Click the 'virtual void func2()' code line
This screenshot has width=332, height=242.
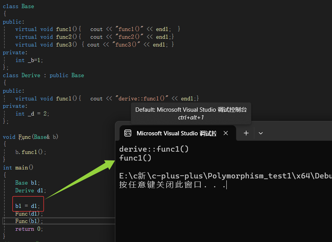[x=94, y=37]
